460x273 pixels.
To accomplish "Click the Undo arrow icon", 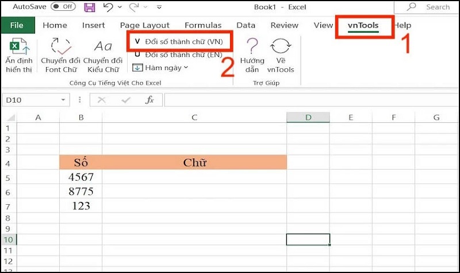I will (x=108, y=7).
